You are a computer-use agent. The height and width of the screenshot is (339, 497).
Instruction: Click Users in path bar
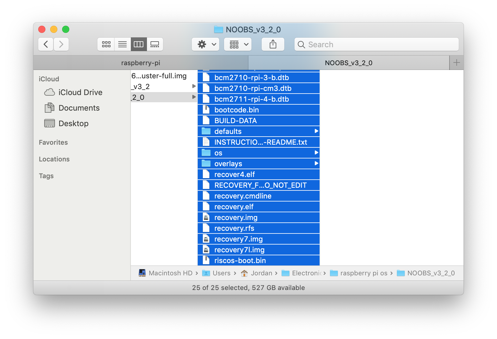(x=216, y=273)
